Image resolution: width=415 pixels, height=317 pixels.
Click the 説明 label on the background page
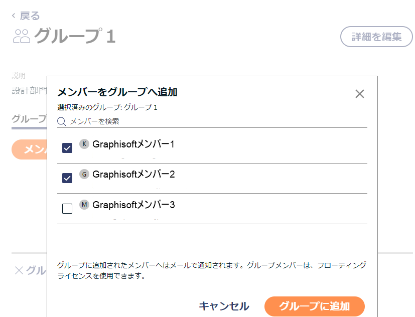[x=19, y=76]
